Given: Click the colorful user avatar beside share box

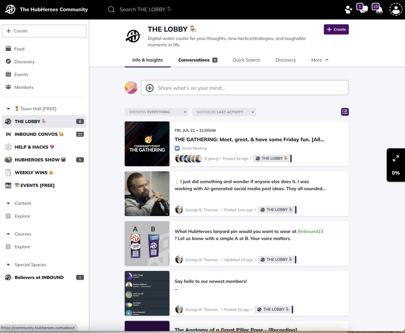Looking at the screenshot, I should (131, 87).
